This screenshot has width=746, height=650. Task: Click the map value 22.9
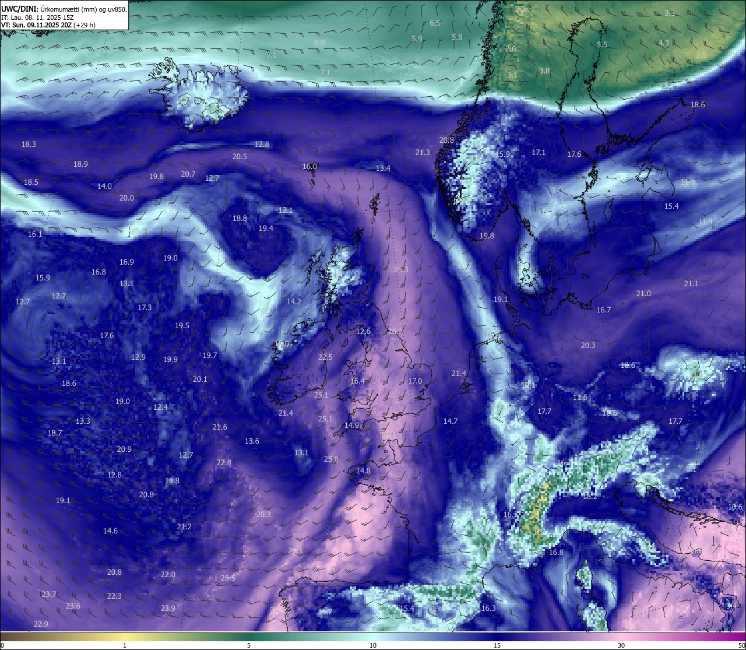pyautogui.click(x=41, y=624)
